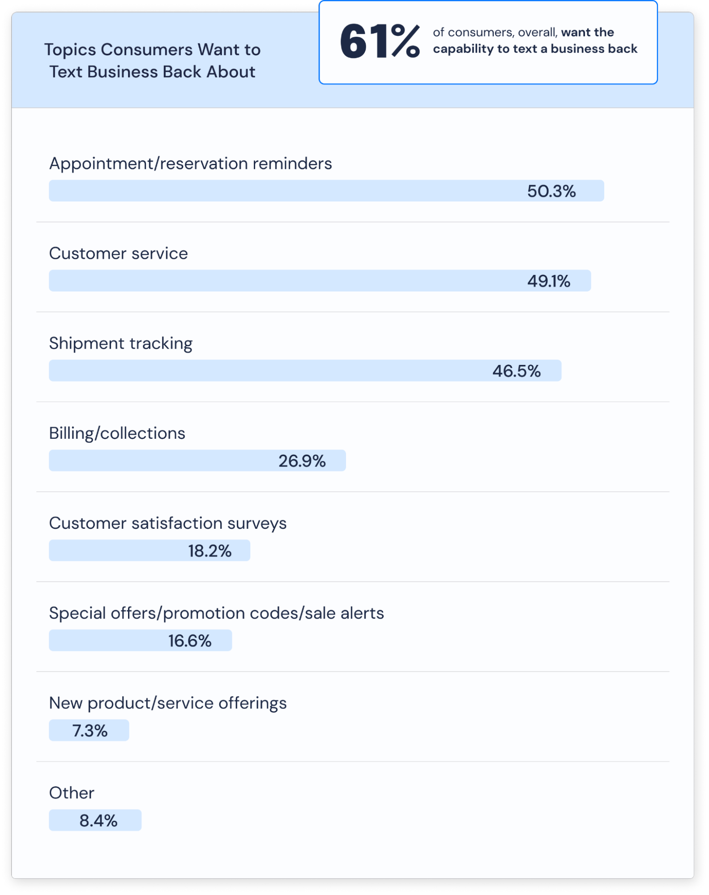Select the Customer satisfaction surveys label

pos(167,523)
